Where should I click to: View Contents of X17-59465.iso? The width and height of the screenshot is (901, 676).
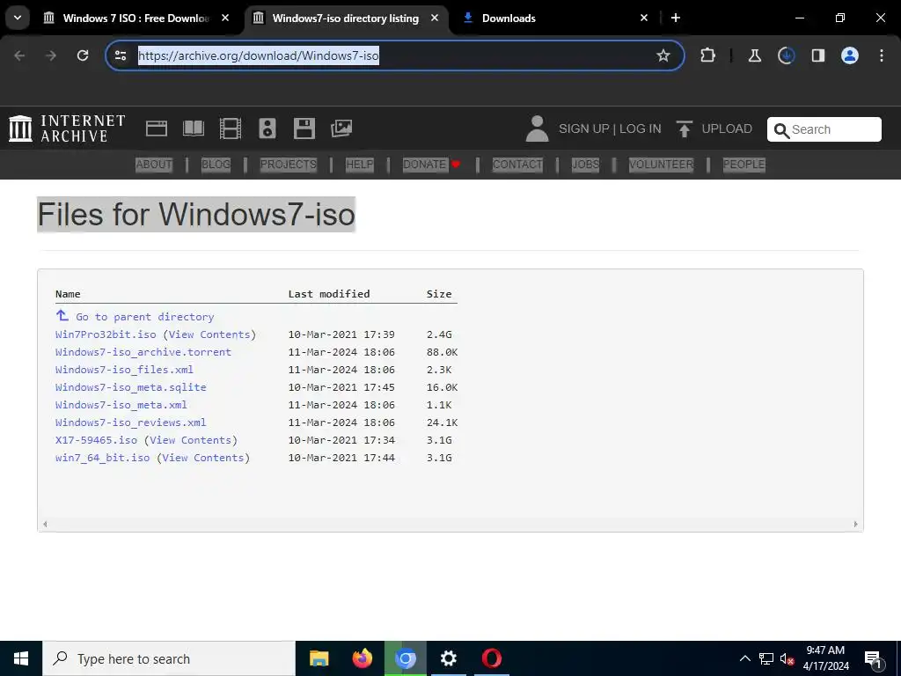pyautogui.click(x=191, y=440)
